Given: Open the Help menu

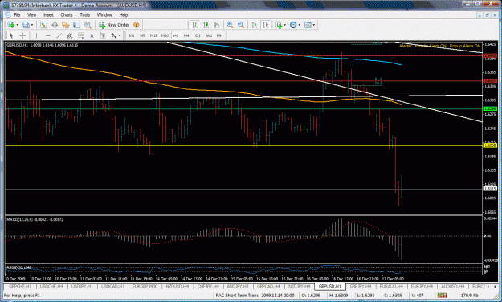Looking at the screenshot, I should coord(124,14).
